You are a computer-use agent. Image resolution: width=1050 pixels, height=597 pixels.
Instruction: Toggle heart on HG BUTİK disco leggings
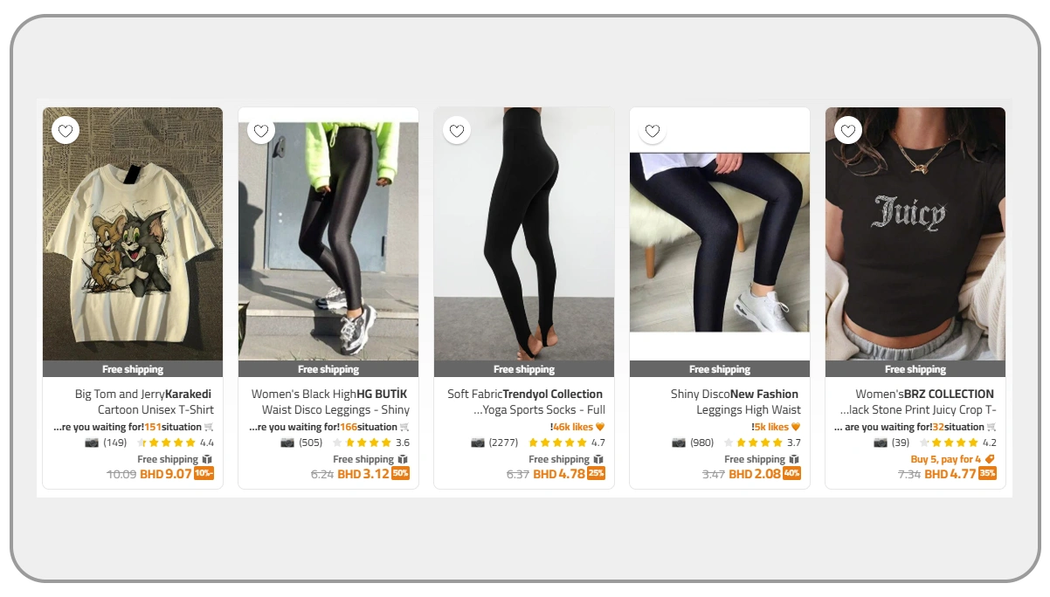[261, 131]
